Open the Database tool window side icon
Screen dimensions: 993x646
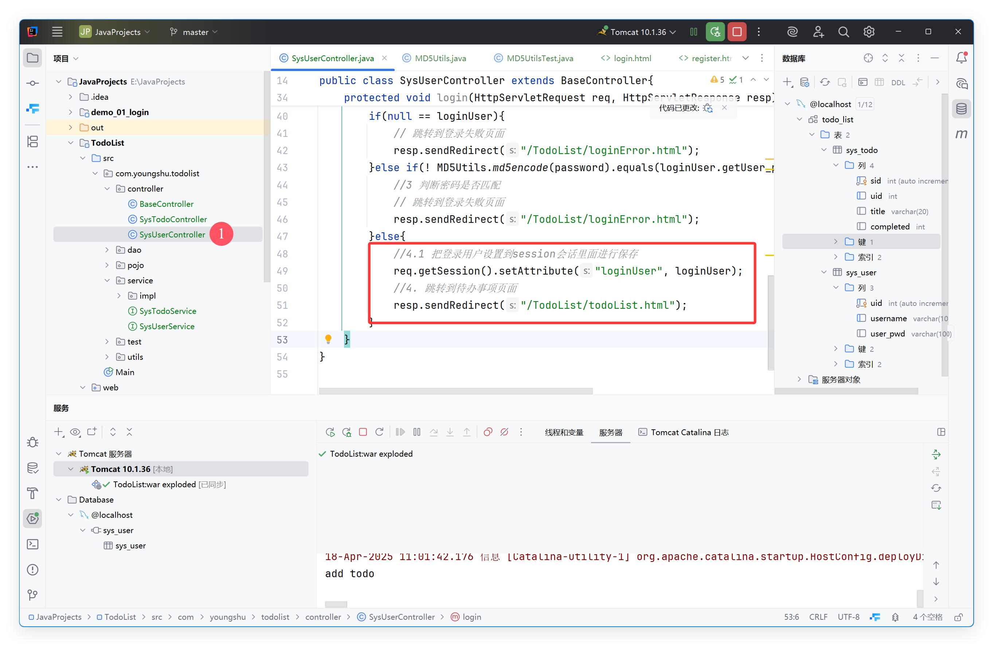coord(961,109)
